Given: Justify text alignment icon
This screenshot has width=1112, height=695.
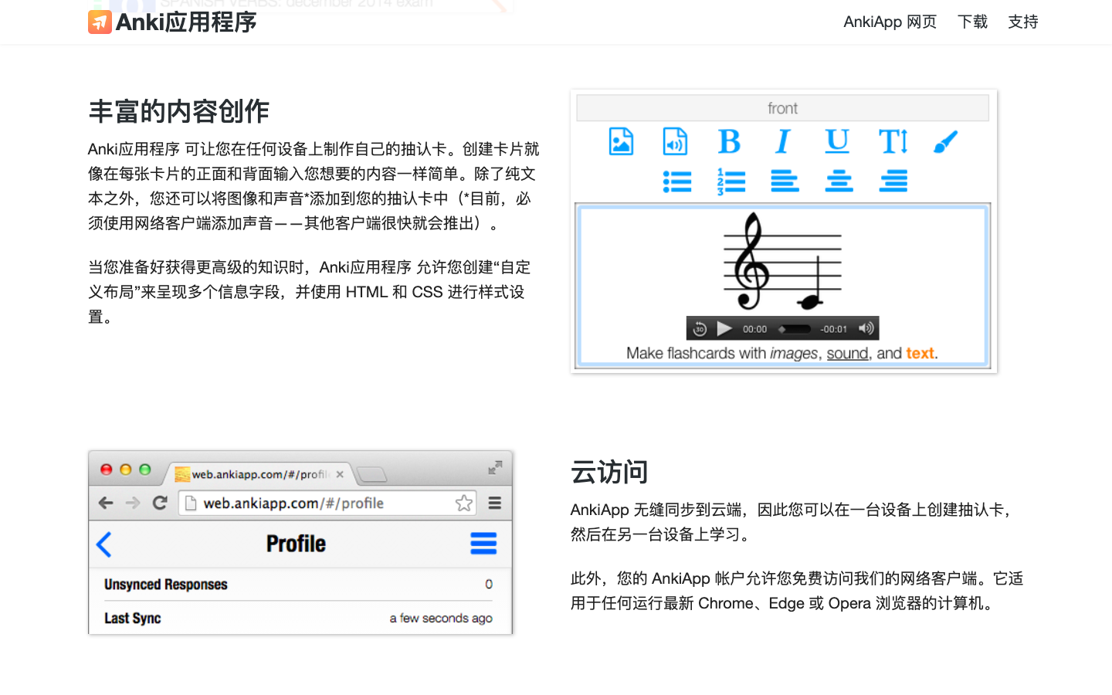Looking at the screenshot, I should click(893, 181).
